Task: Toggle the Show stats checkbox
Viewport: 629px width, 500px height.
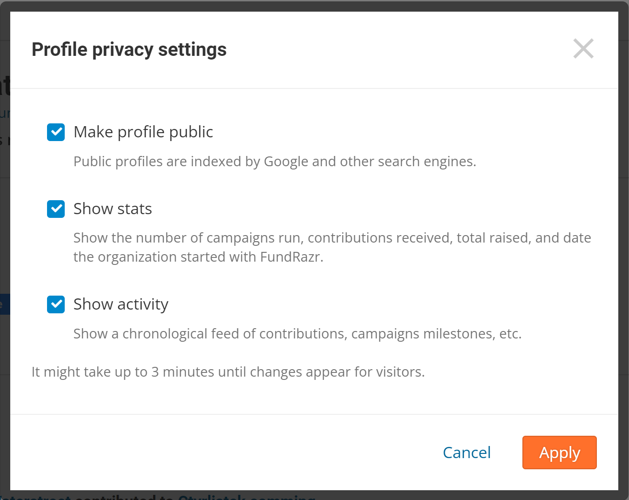Action: click(56, 209)
